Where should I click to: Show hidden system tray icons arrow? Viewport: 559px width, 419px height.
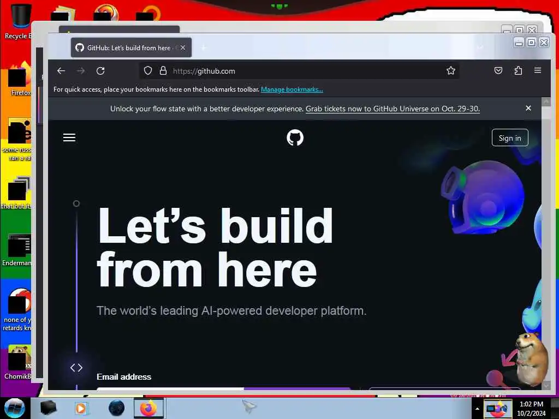tap(477, 409)
